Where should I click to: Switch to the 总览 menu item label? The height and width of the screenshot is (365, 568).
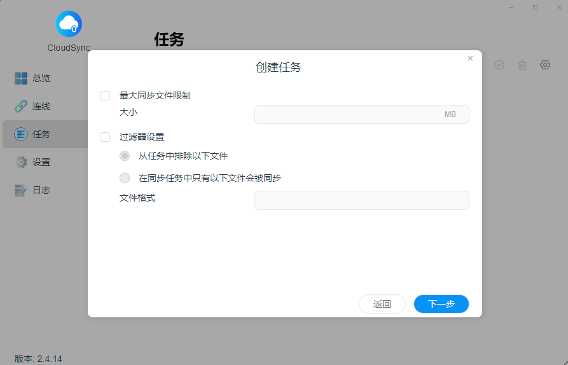[x=41, y=78]
